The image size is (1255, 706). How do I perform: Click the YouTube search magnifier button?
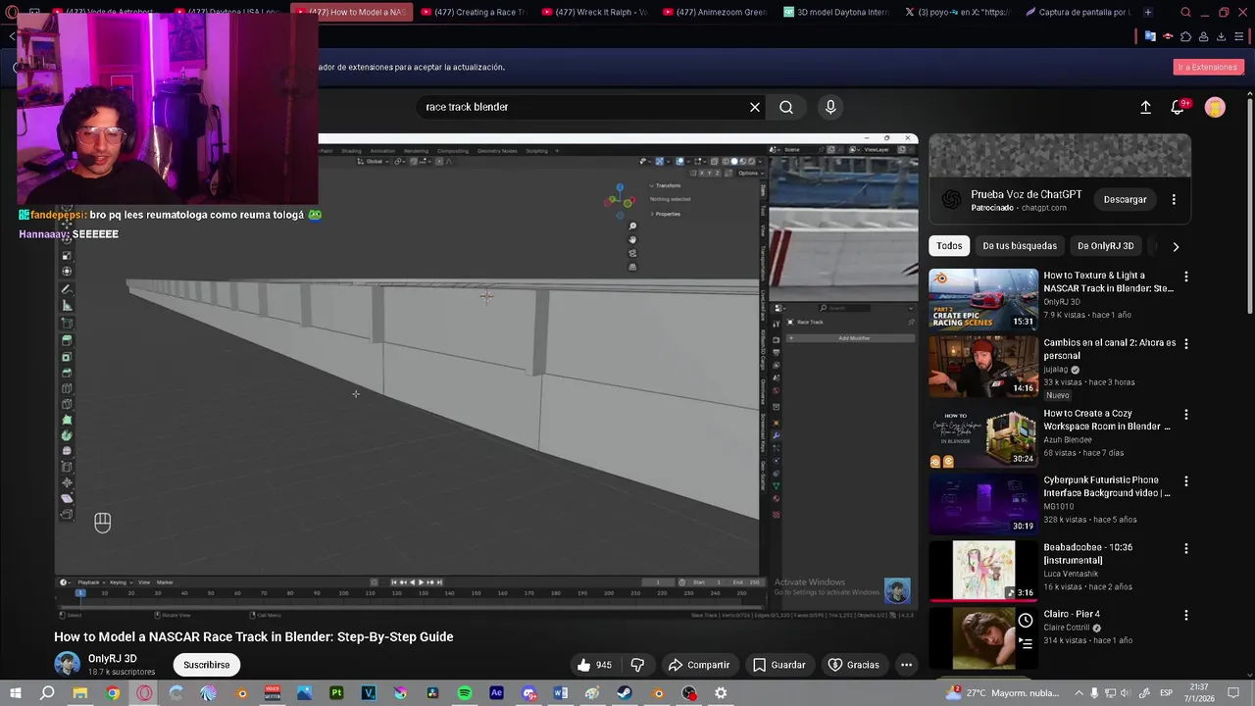tap(786, 107)
